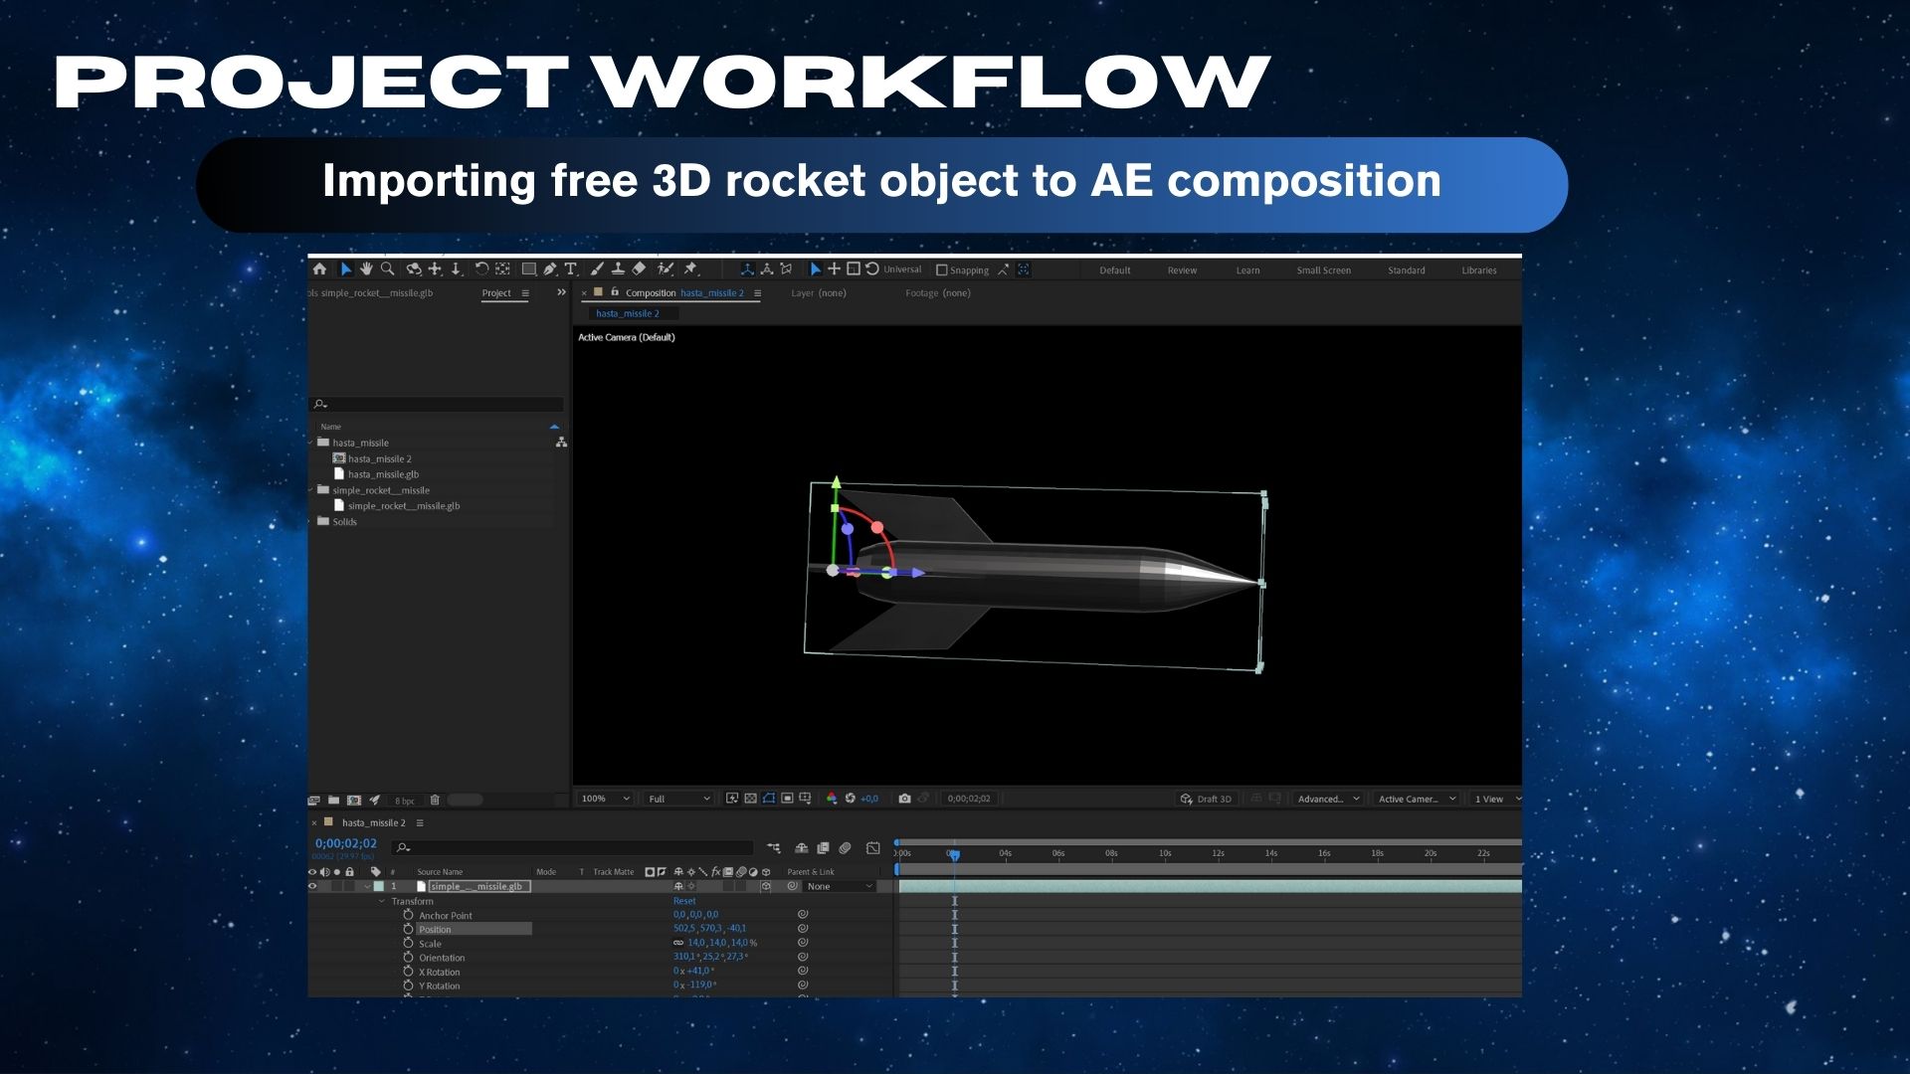The image size is (1910, 1074).
Task: Open the Advanced renderer dropdown
Action: [x=1328, y=799]
